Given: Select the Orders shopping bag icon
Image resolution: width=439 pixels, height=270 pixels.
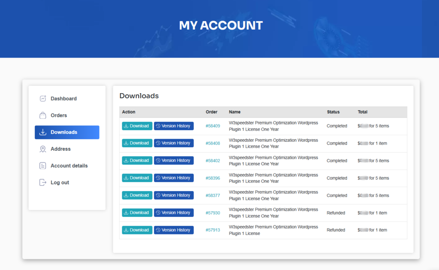Looking at the screenshot, I should click(x=42, y=115).
